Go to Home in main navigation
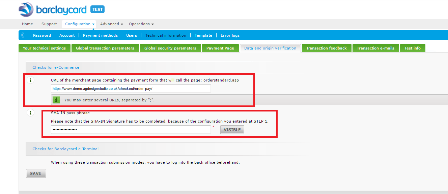448x194 pixels. point(27,24)
